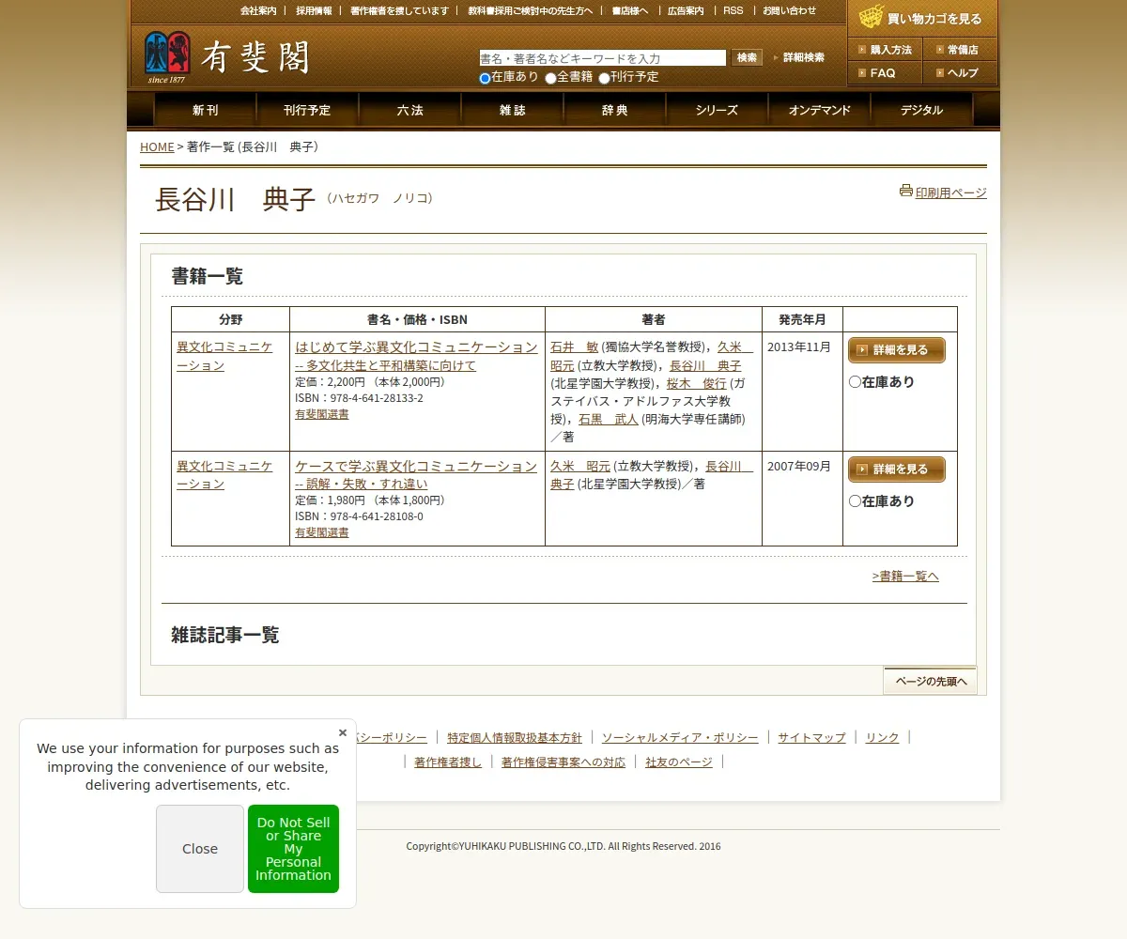Click the Yuhikaku logo
The height and width of the screenshot is (939, 1127).
[226, 57]
